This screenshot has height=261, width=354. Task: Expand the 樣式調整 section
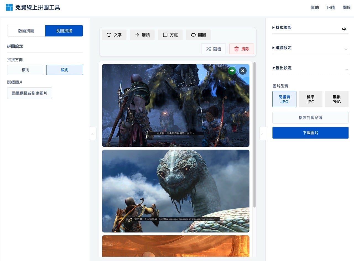[x=310, y=28]
